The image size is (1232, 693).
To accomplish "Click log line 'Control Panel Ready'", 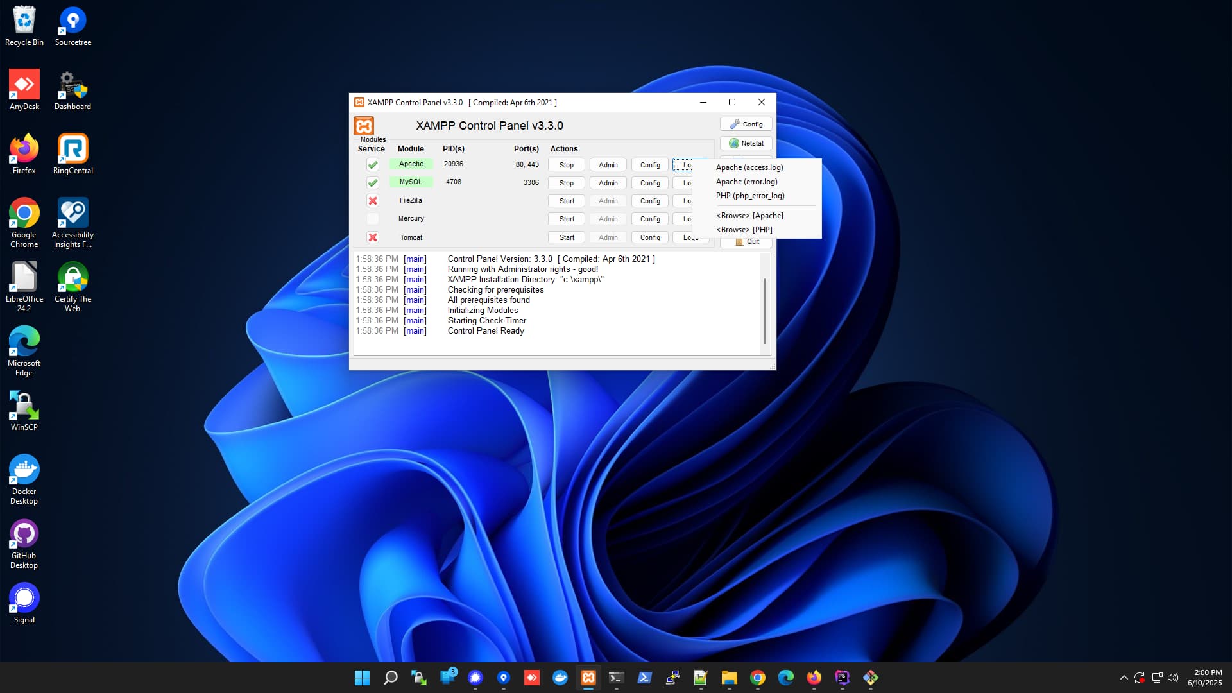I will point(486,331).
